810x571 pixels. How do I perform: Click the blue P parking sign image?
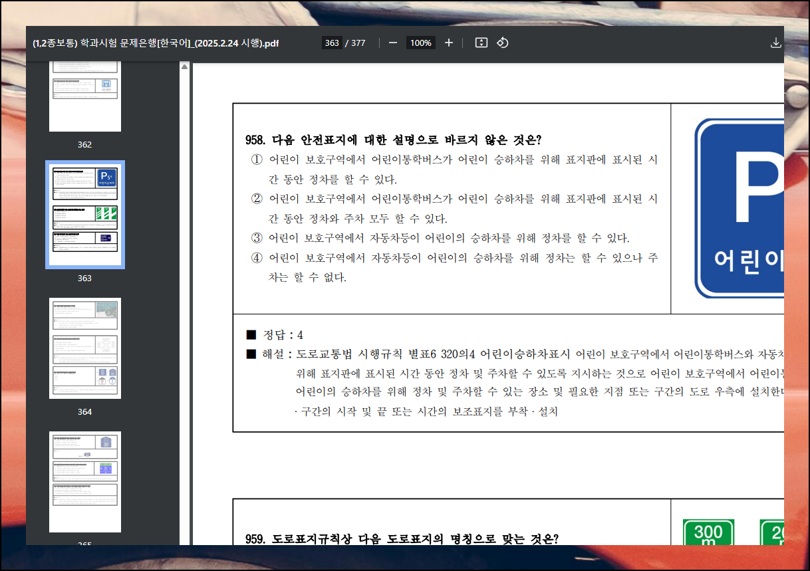click(740, 209)
